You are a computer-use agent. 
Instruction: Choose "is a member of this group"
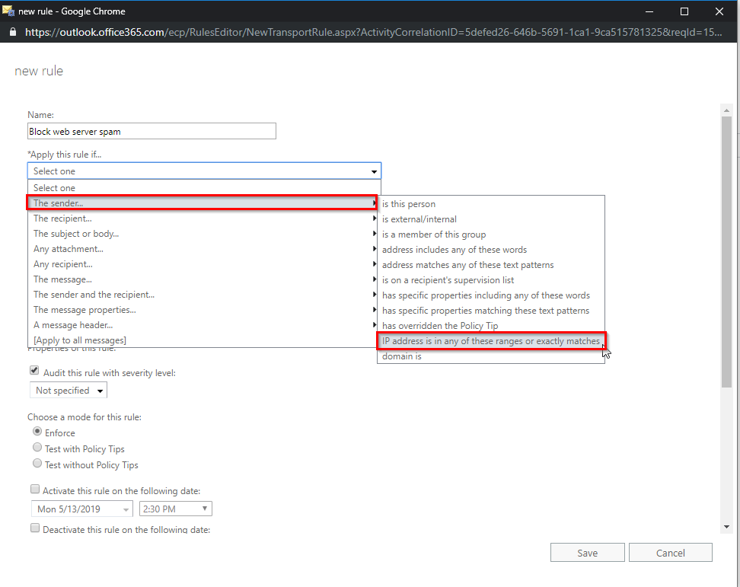click(x=434, y=234)
